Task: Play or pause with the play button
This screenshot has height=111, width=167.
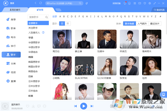Action: 83,106
